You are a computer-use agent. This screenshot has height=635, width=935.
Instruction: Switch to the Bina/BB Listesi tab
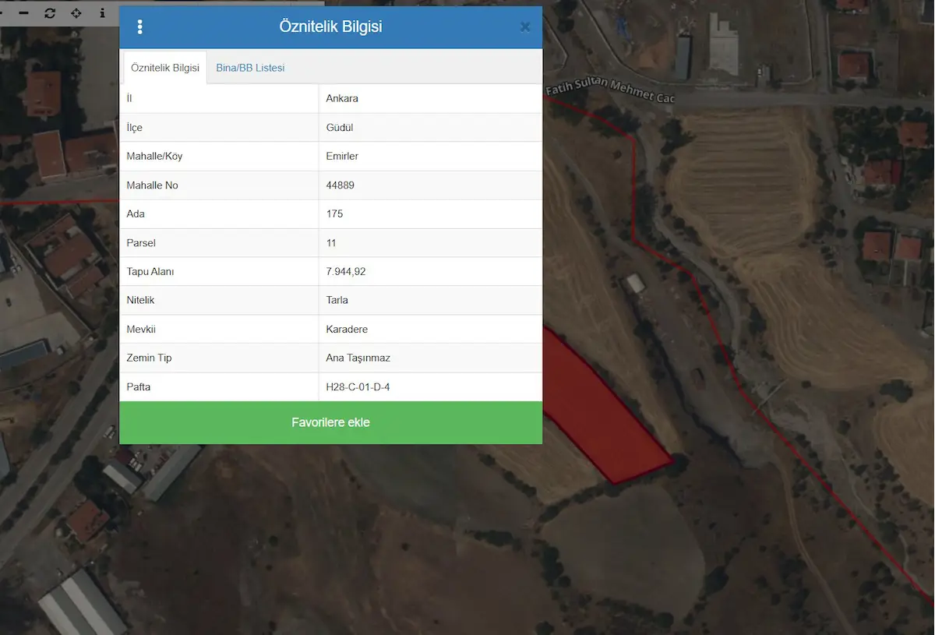coord(250,68)
